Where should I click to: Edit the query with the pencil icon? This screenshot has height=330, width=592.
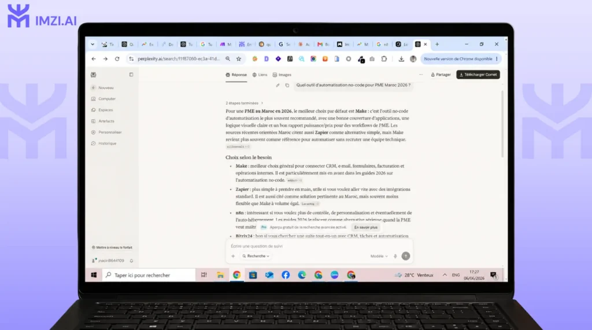click(278, 85)
